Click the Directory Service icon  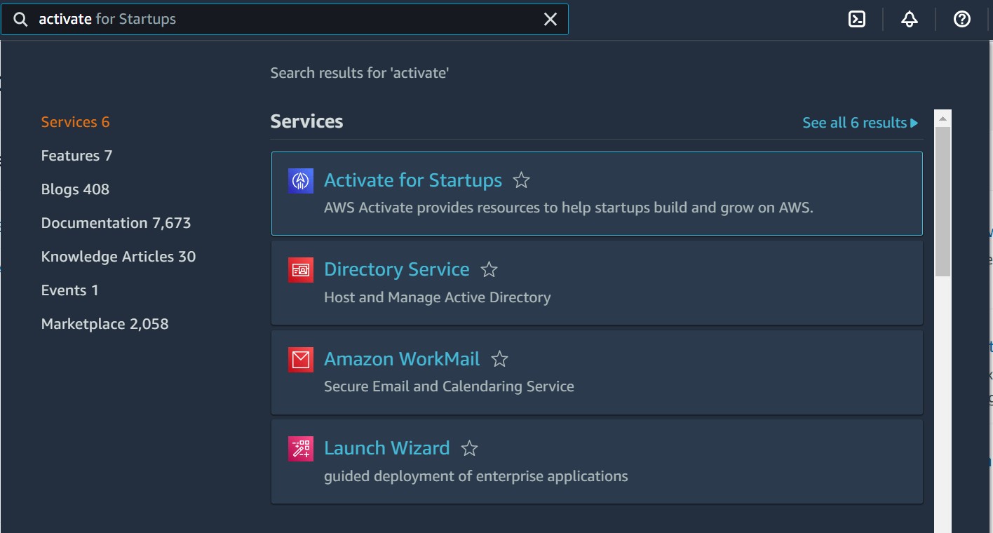click(x=300, y=270)
